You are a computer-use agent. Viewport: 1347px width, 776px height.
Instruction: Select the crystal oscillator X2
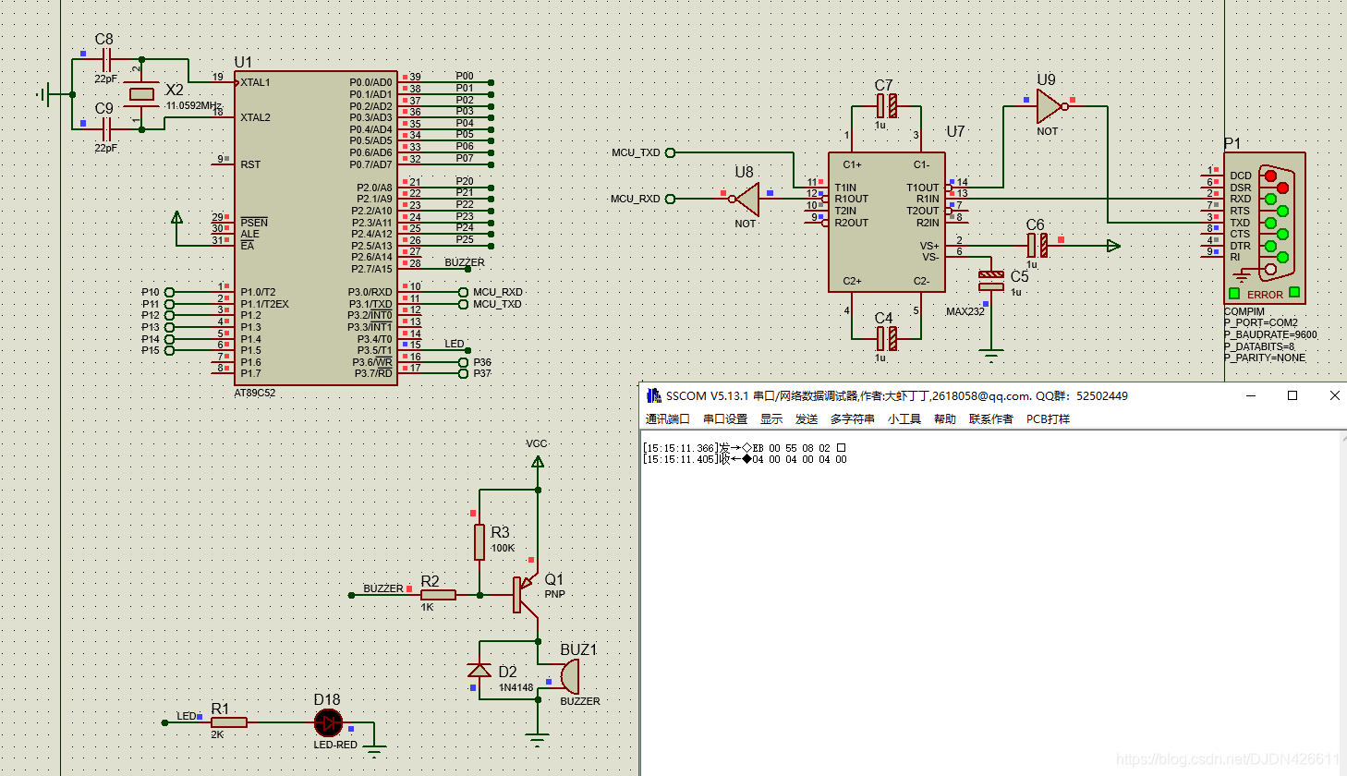[141, 94]
